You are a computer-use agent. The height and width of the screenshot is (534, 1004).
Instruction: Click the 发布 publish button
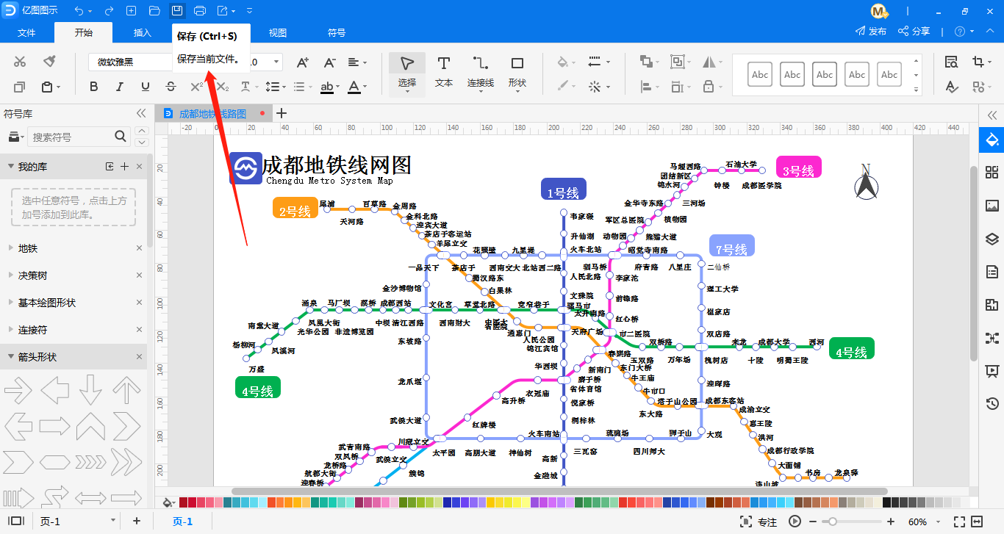871,32
